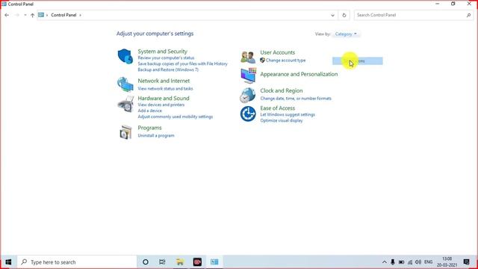Viewport: 478px width, 269px height.
Task: Open Adjust commonly used mobility settings
Action: pos(176,117)
